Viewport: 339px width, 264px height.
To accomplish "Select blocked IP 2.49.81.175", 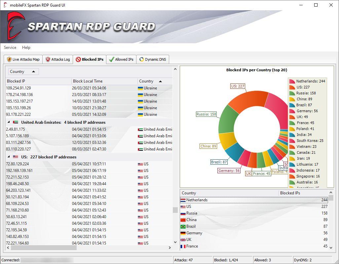I will click(x=15, y=129).
